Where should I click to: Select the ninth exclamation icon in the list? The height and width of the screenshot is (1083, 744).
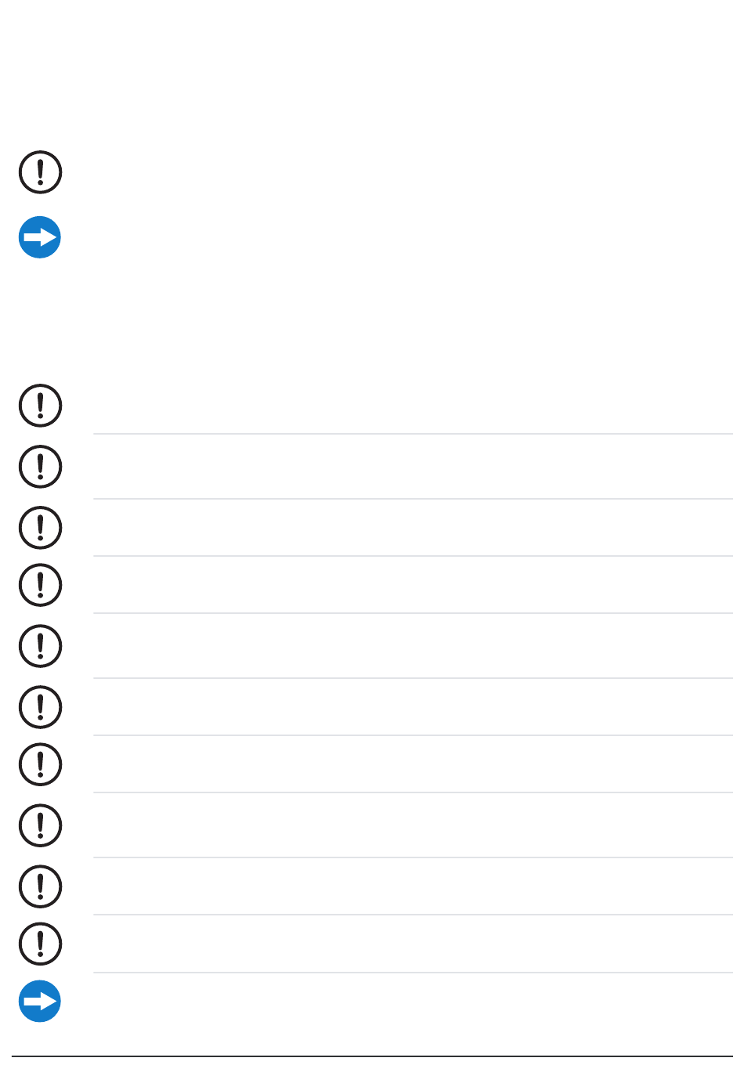40,886
